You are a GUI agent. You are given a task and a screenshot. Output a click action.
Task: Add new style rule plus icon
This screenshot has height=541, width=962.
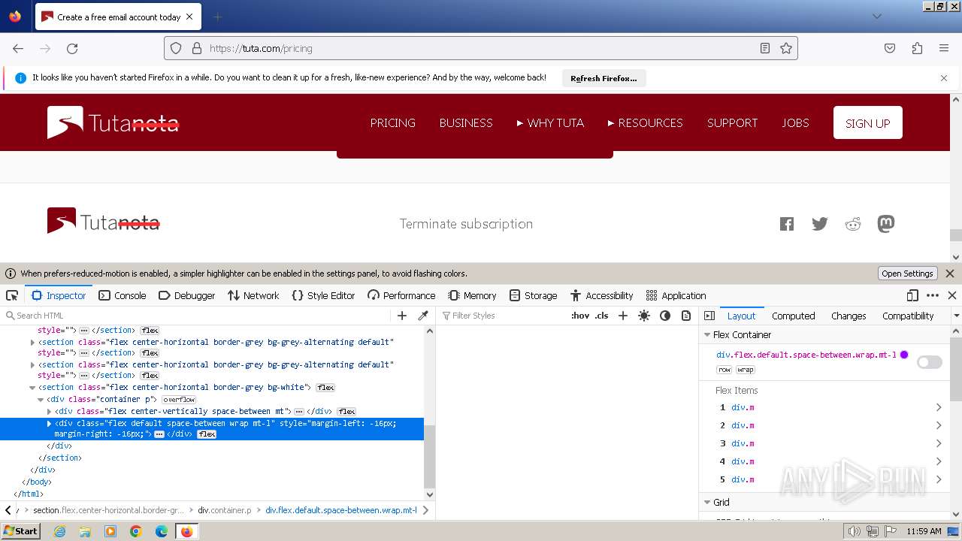pyautogui.click(x=623, y=316)
